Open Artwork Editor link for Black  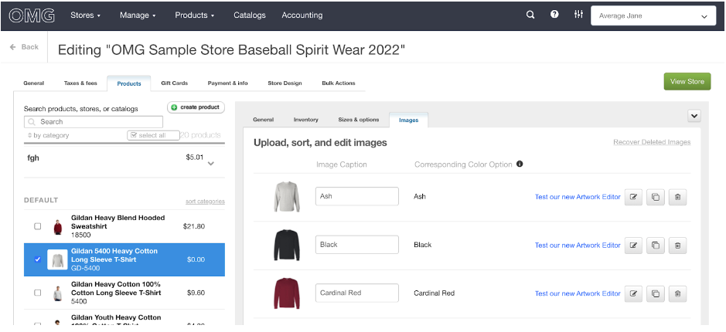(578, 245)
